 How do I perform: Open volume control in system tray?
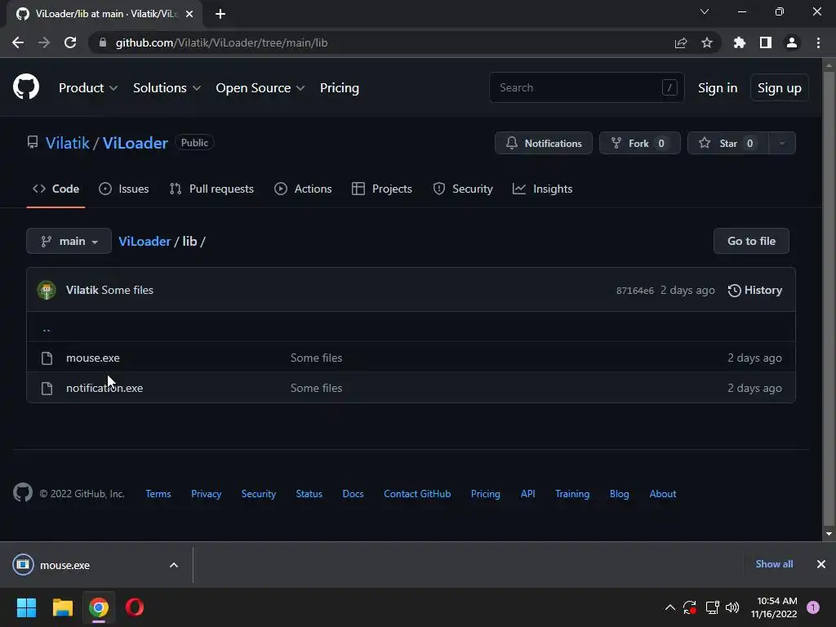pos(732,607)
